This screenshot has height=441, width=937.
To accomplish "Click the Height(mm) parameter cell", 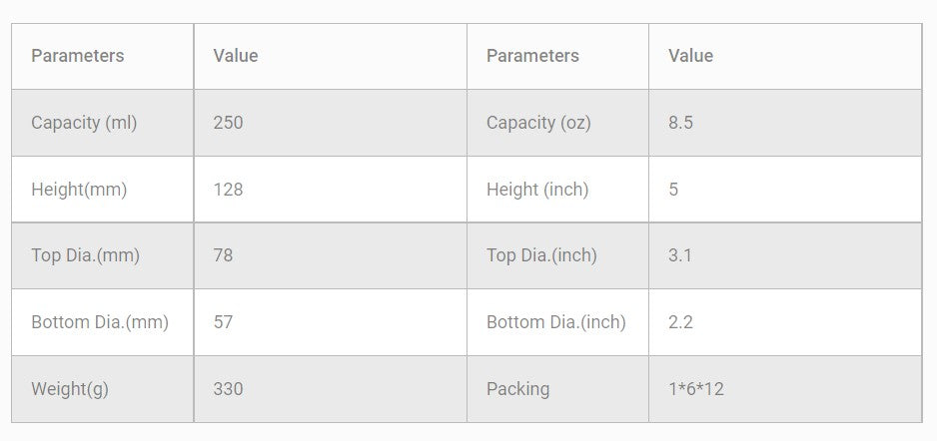I will point(79,190).
